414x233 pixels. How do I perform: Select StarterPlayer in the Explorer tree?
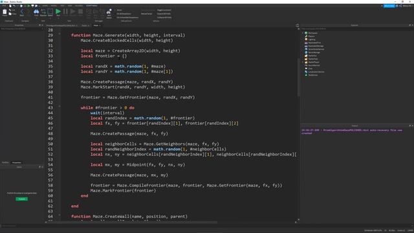coord(314,62)
